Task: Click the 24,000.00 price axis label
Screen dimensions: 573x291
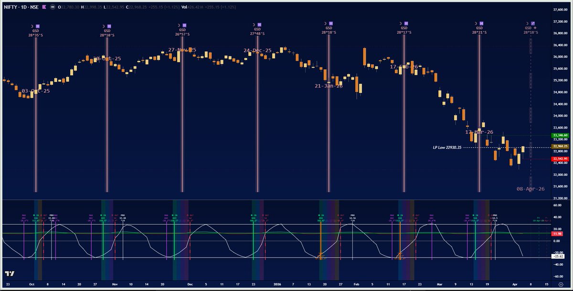Action: 560,116
